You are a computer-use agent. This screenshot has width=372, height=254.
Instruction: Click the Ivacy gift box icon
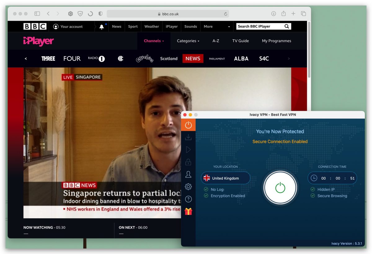[188, 211]
